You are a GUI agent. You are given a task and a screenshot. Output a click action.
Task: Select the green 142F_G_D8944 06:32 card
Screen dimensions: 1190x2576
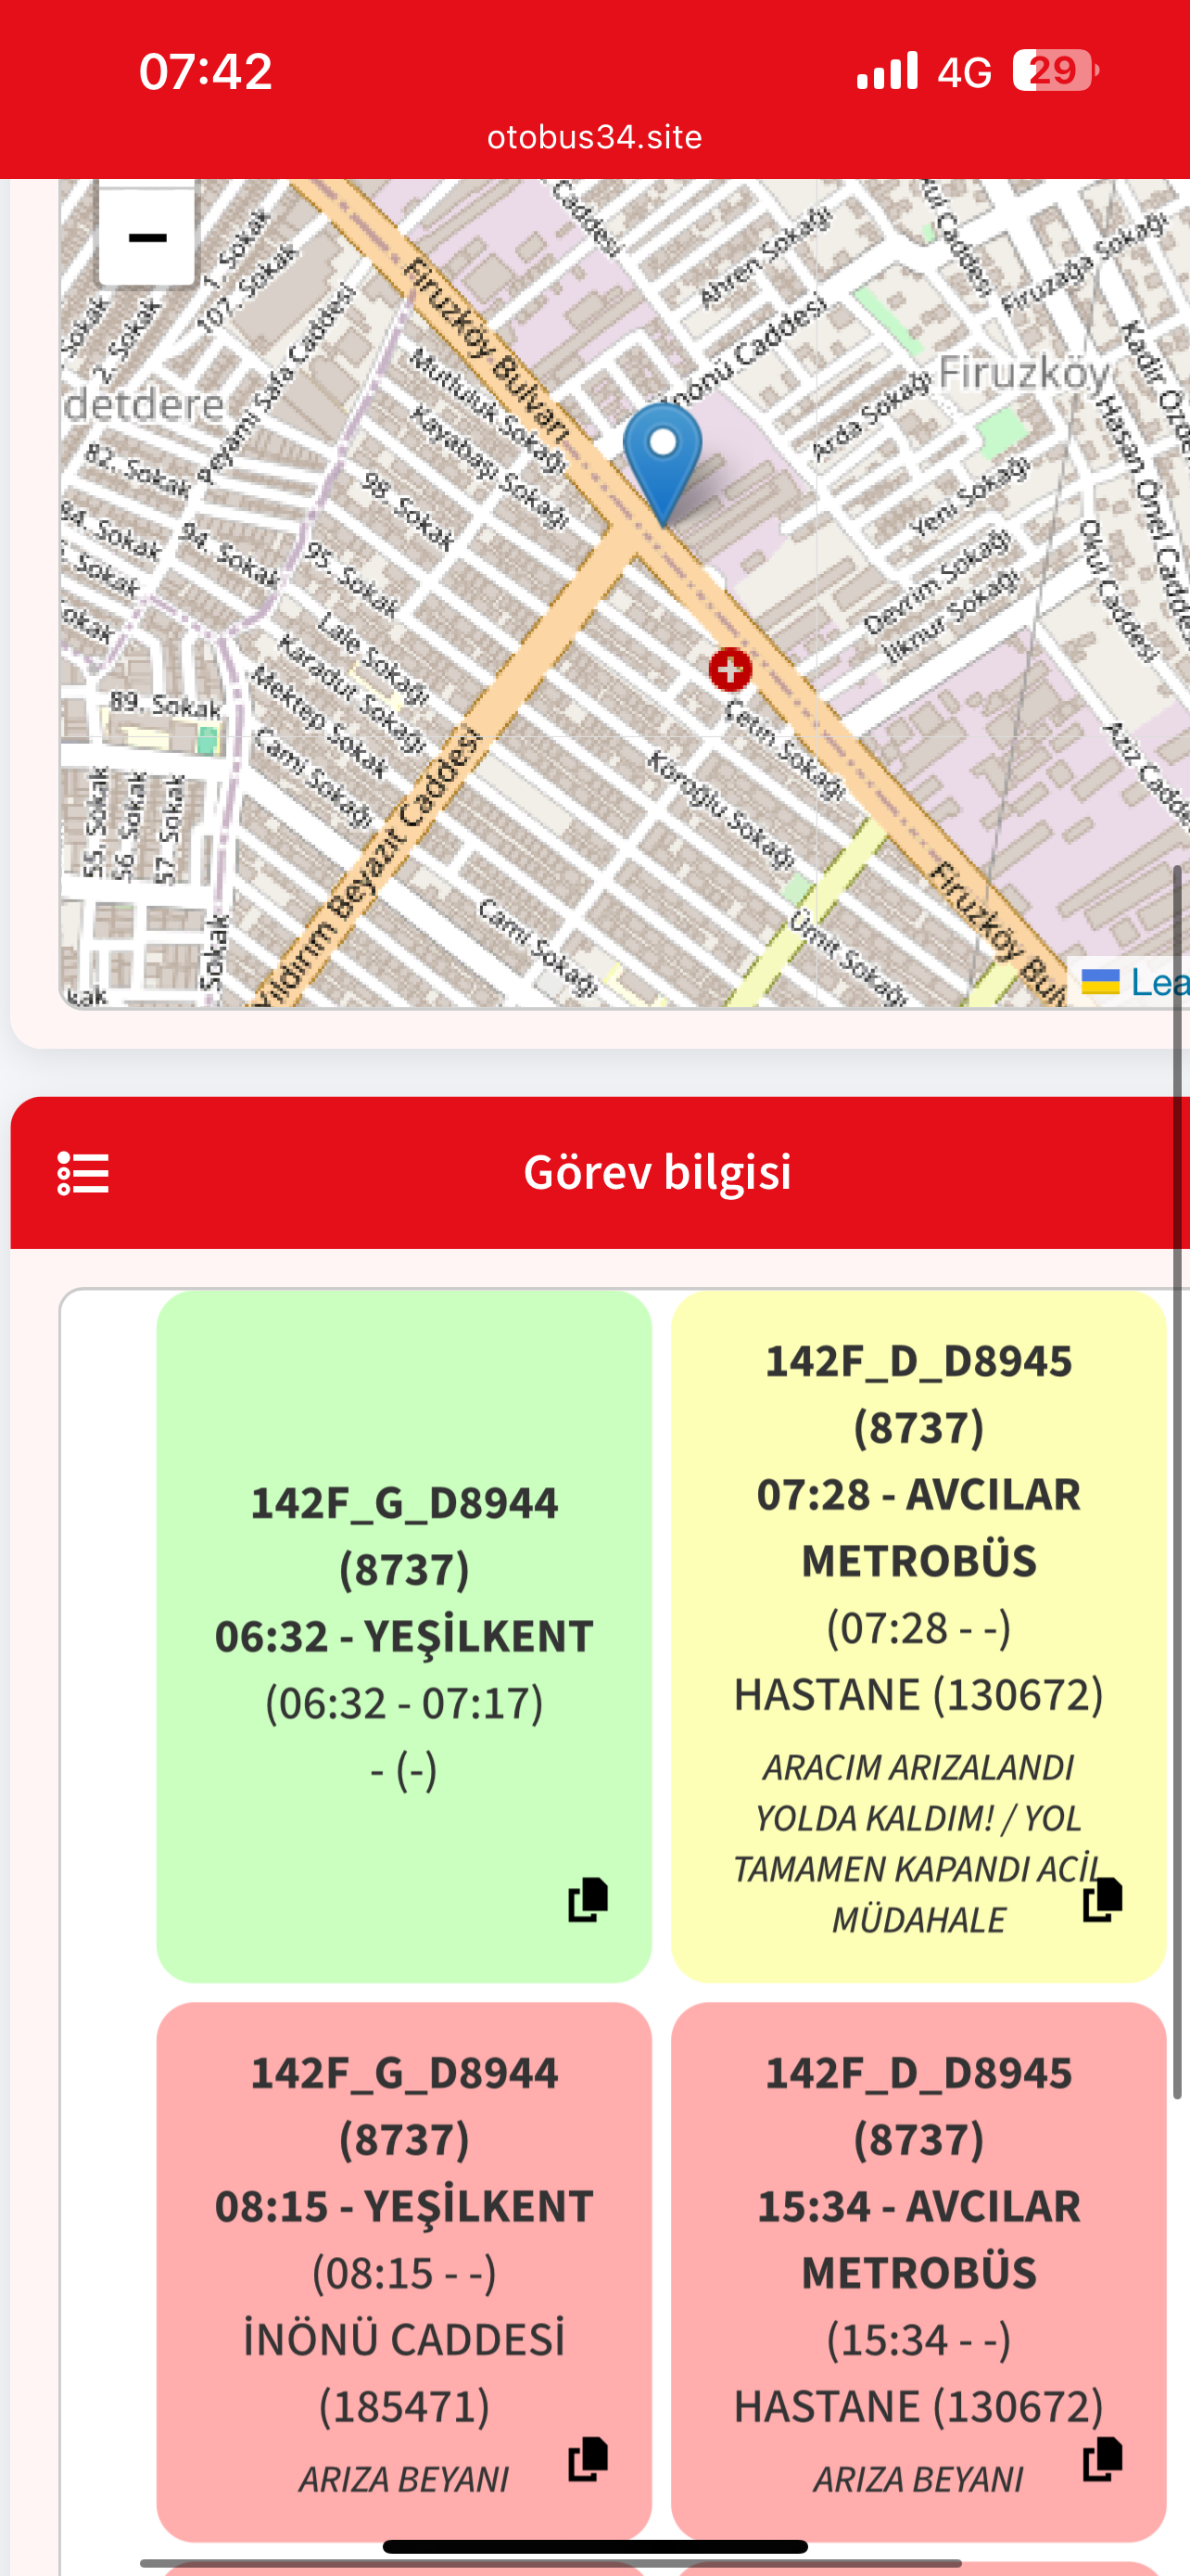pyautogui.click(x=405, y=1636)
